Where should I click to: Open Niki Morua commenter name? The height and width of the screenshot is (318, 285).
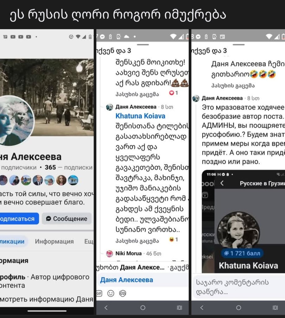pos(129,253)
